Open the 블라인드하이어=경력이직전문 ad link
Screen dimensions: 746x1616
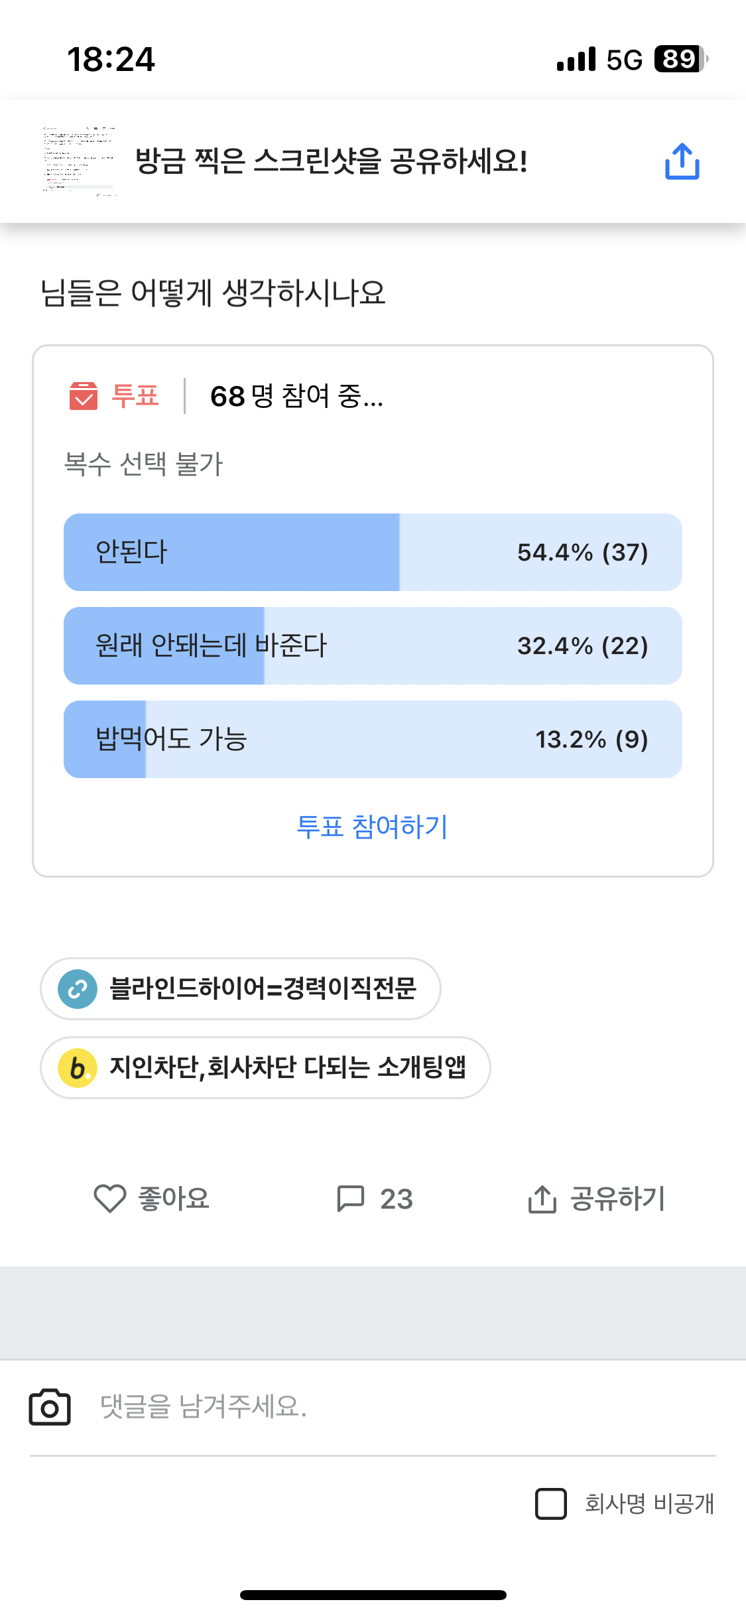pos(263,988)
